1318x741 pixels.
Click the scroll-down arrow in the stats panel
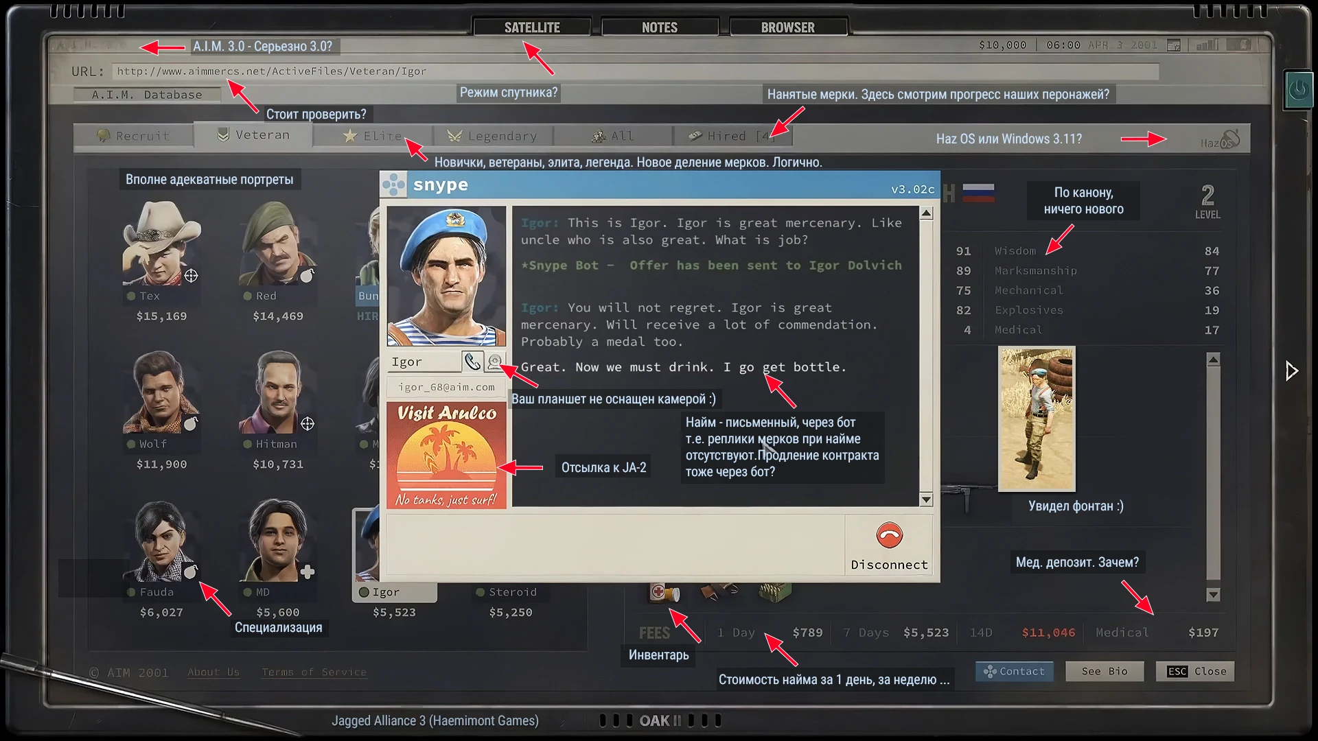[x=1213, y=595]
